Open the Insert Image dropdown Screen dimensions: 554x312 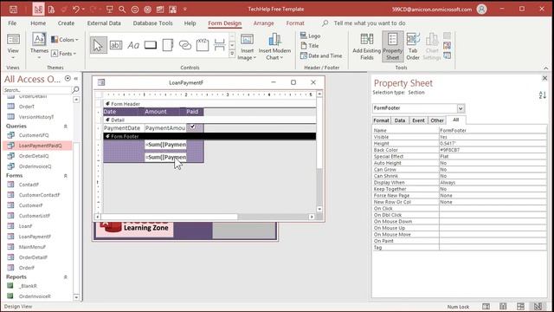[x=247, y=54]
